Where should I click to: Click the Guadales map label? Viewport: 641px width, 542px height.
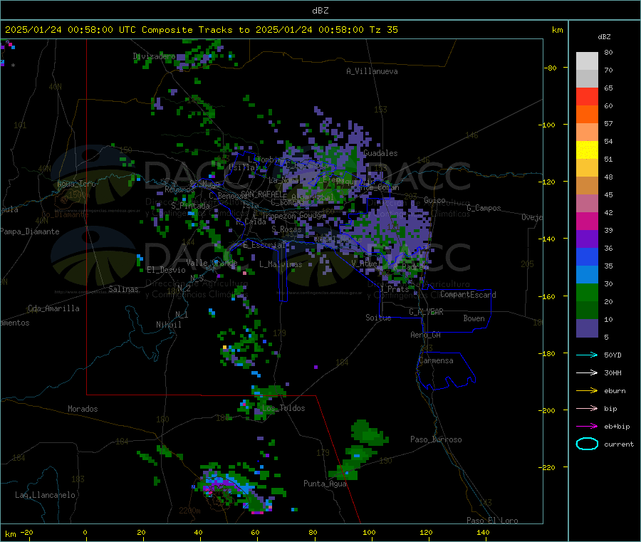click(x=380, y=153)
